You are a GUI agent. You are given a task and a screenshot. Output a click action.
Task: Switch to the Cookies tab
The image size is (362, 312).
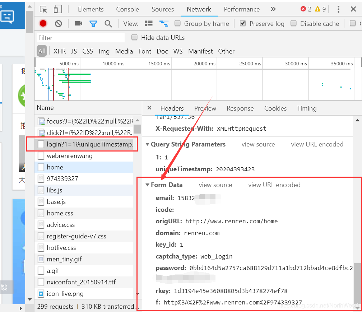coord(275,108)
